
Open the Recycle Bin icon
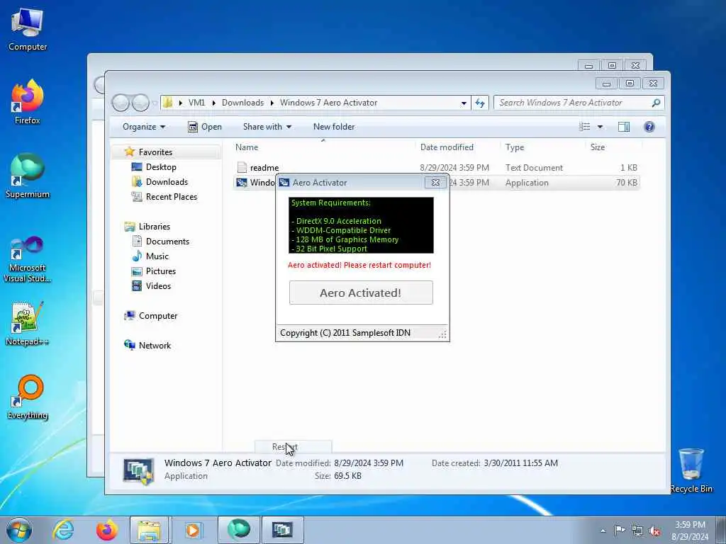(x=691, y=470)
